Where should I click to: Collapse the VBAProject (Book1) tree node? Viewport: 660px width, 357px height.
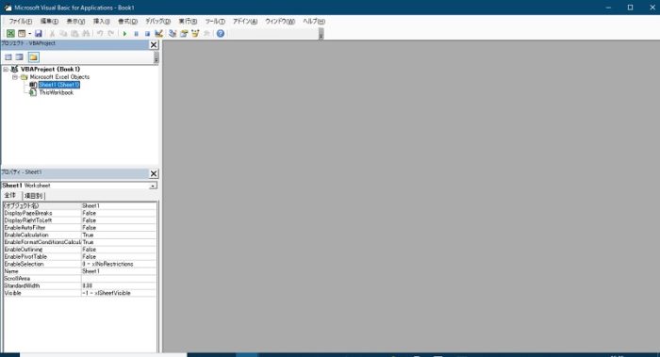(x=6, y=70)
